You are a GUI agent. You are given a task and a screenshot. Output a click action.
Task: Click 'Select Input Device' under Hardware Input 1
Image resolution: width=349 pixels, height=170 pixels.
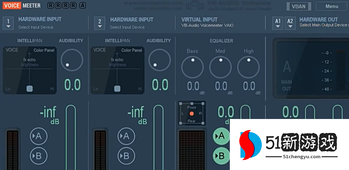pyautogui.click(x=36, y=27)
